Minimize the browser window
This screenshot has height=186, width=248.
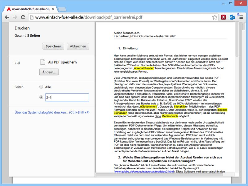[223, 3]
